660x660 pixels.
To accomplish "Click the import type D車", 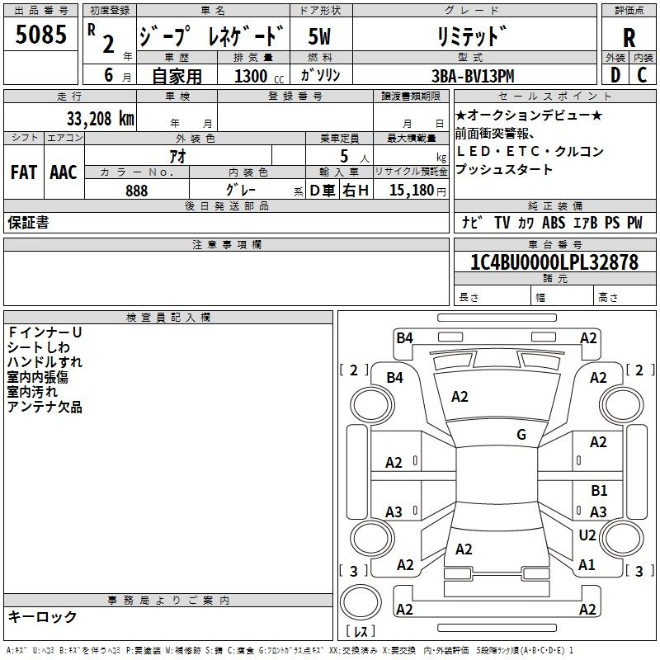I will point(323,191).
